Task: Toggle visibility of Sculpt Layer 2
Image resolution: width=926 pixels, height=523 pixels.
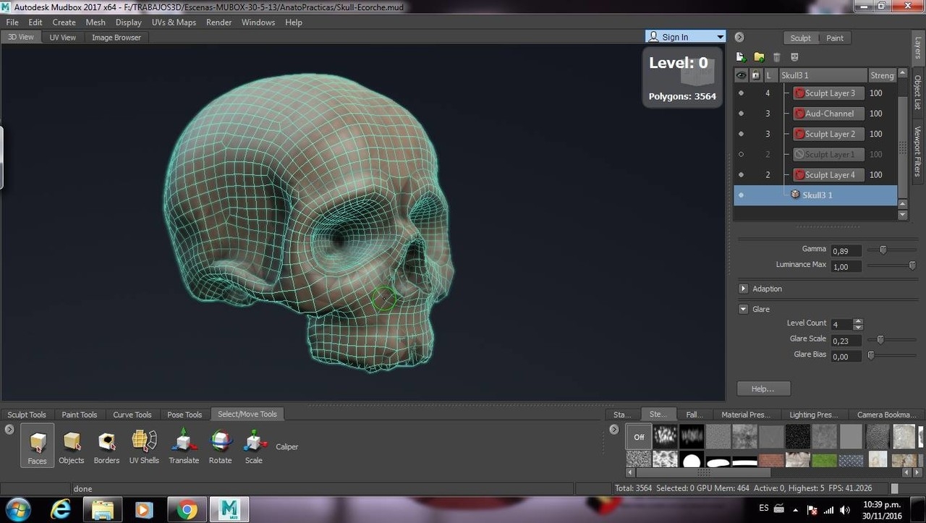Action: point(741,134)
